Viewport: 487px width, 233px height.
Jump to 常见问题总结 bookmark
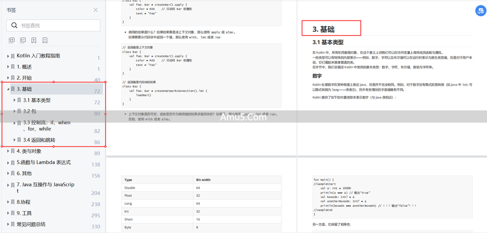pyautogui.click(x=31, y=224)
